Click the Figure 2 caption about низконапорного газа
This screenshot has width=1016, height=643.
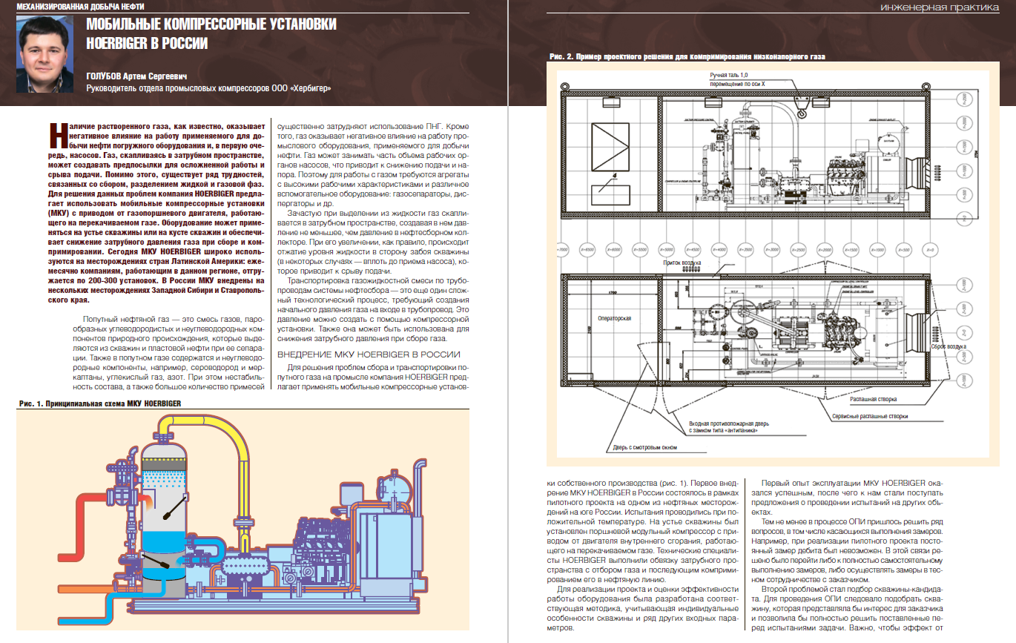(687, 56)
